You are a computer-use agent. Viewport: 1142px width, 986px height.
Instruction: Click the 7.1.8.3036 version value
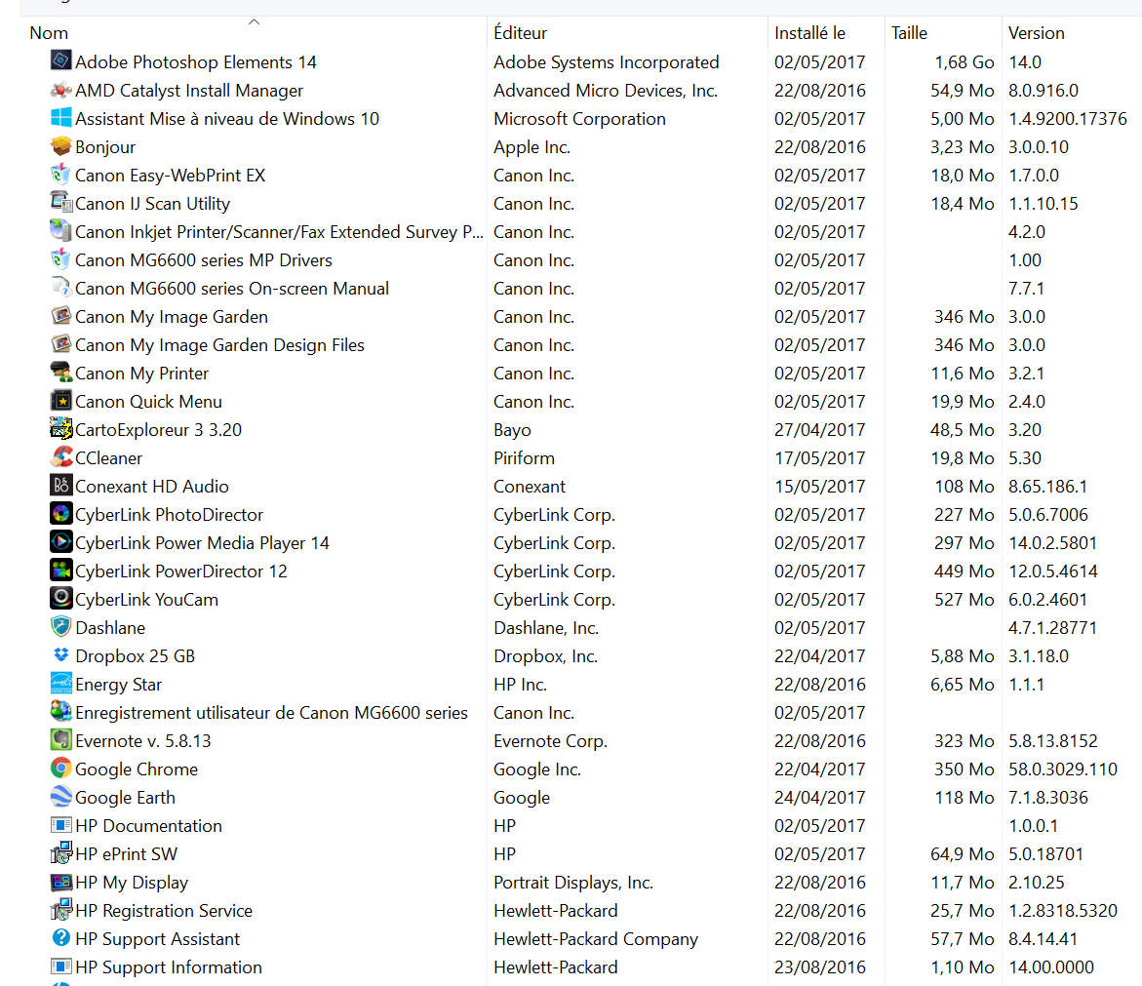[x=1048, y=798]
